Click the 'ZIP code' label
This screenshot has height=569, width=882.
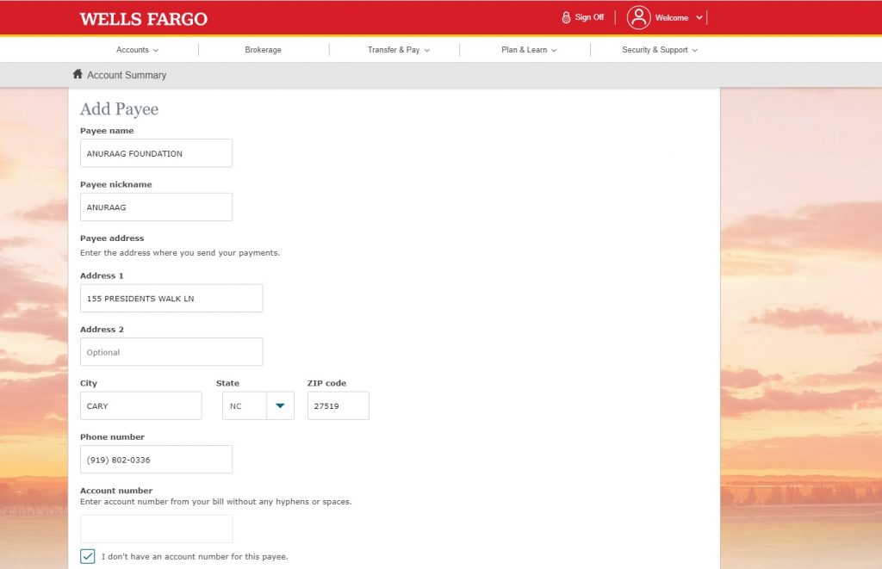click(326, 383)
